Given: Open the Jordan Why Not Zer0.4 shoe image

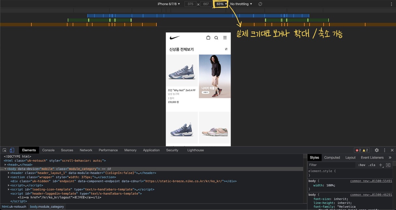Looking at the screenshot, I should (182, 71).
